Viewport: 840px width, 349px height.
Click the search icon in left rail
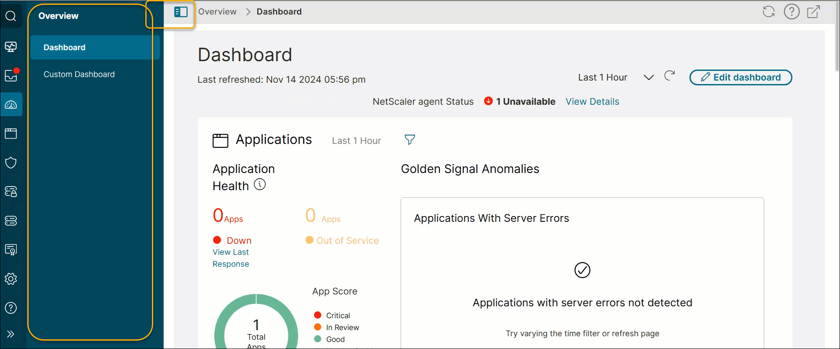tap(11, 16)
